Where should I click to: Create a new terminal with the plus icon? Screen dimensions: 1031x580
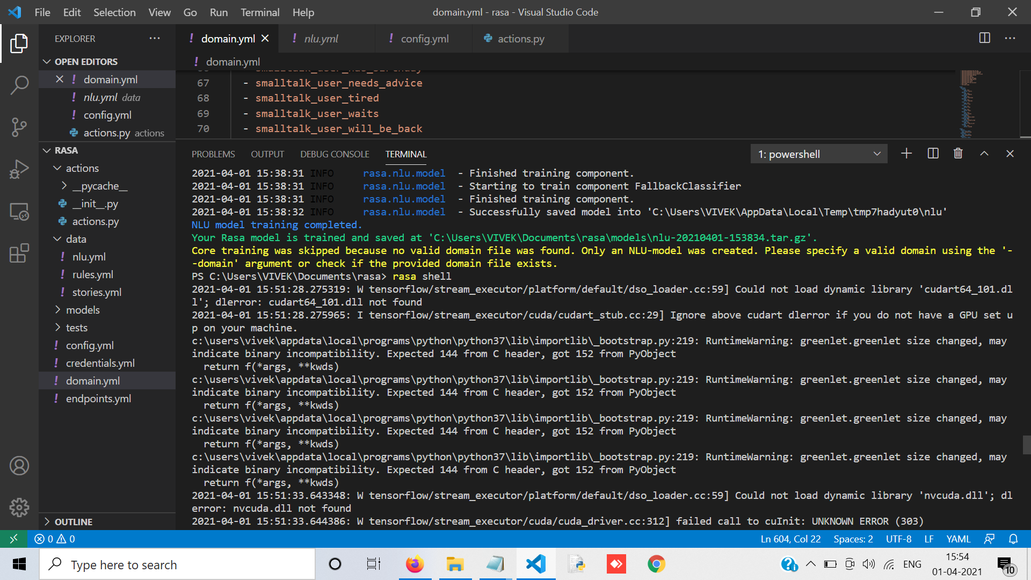[x=906, y=154]
